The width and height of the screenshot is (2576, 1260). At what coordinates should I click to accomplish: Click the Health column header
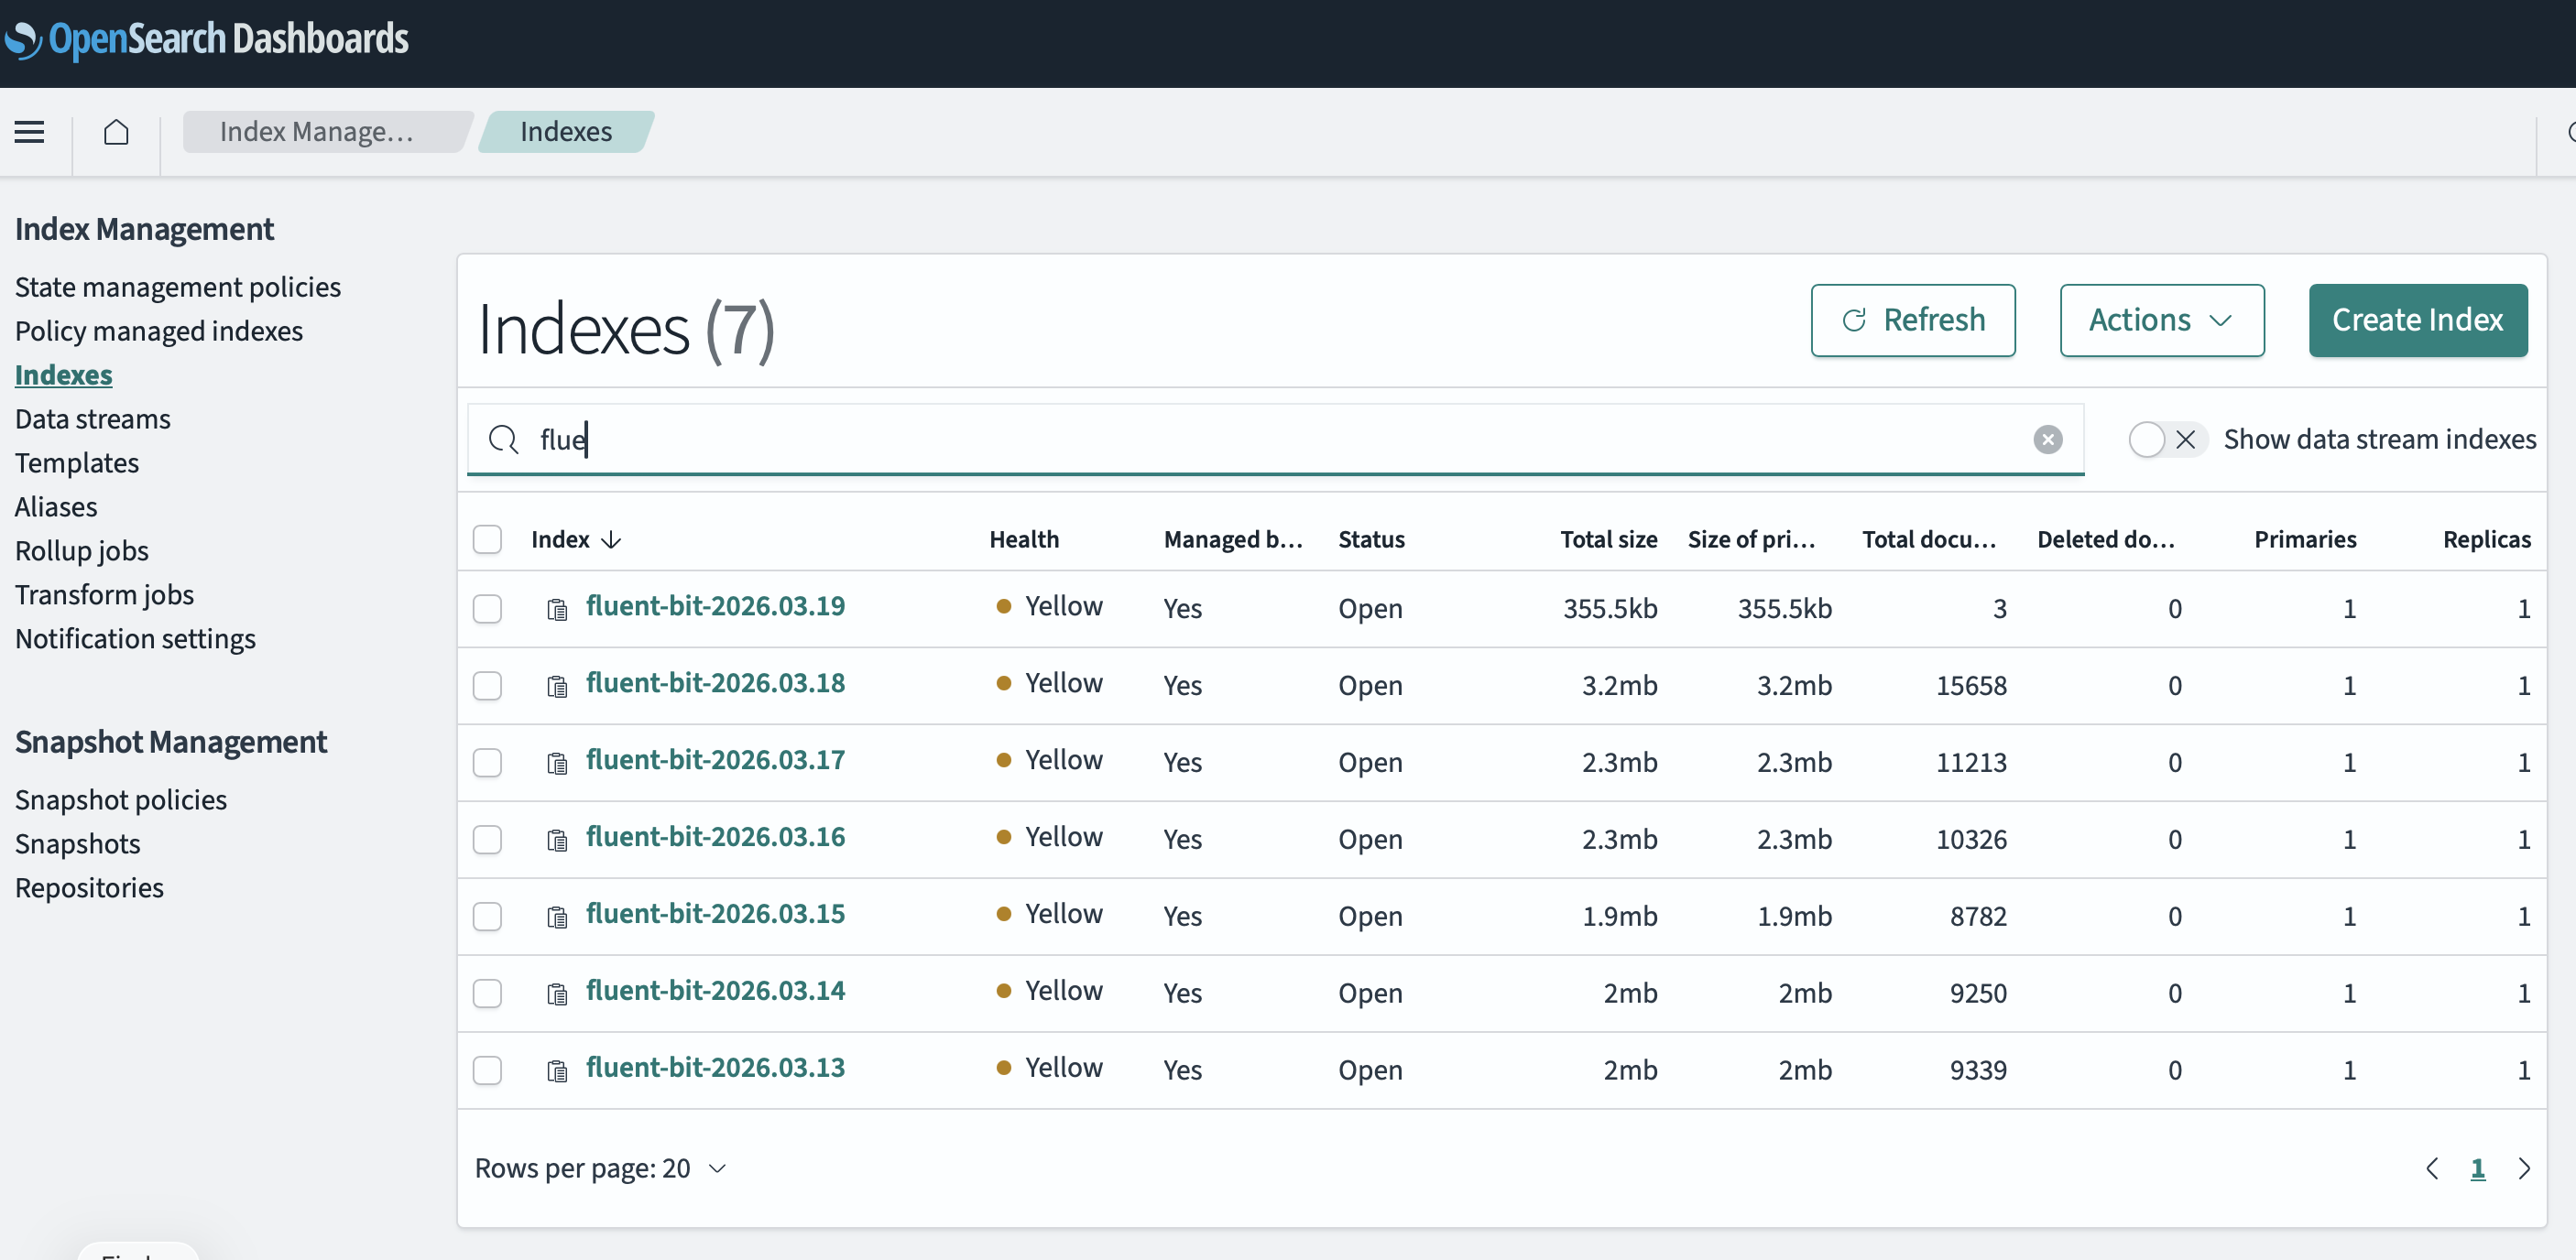[1023, 539]
